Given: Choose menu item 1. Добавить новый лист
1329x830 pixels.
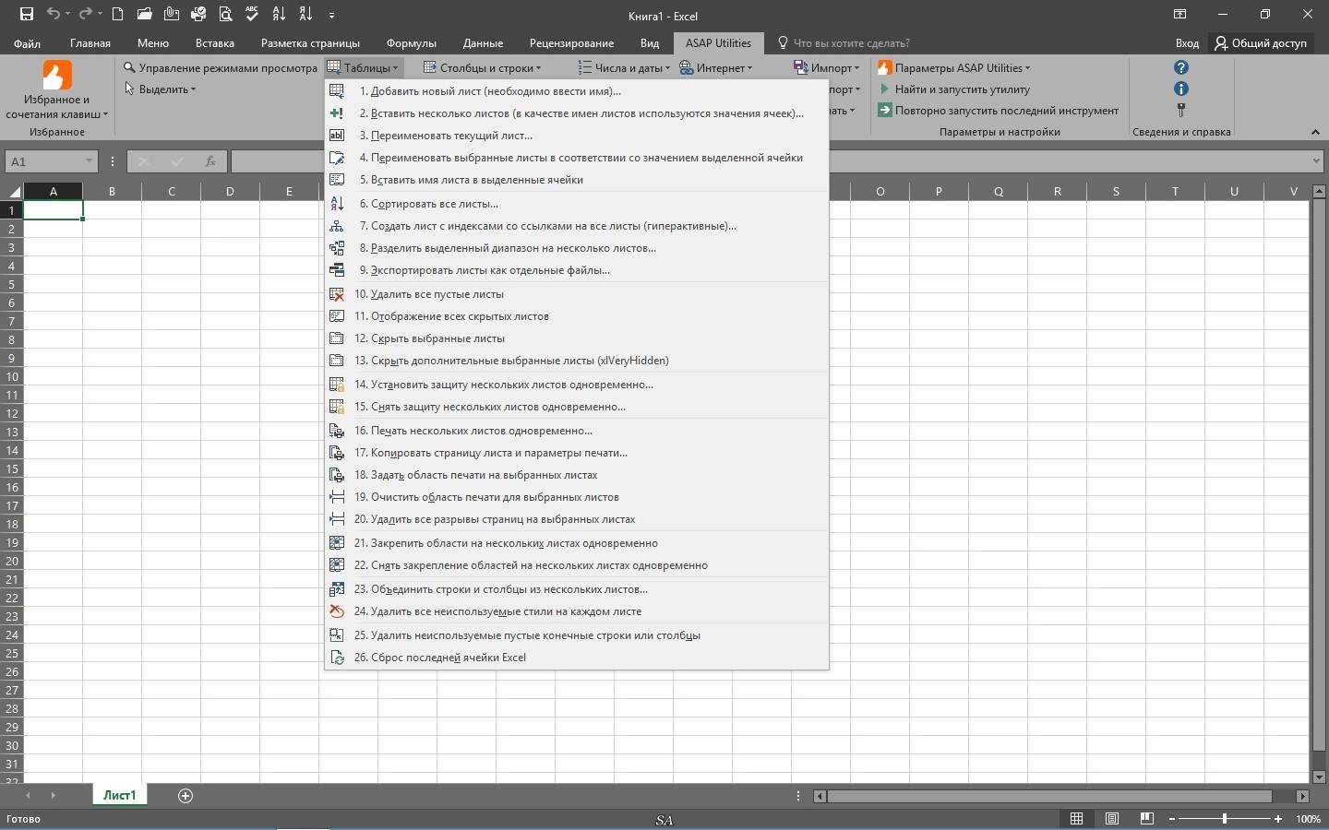Looking at the screenshot, I should point(576,91).
